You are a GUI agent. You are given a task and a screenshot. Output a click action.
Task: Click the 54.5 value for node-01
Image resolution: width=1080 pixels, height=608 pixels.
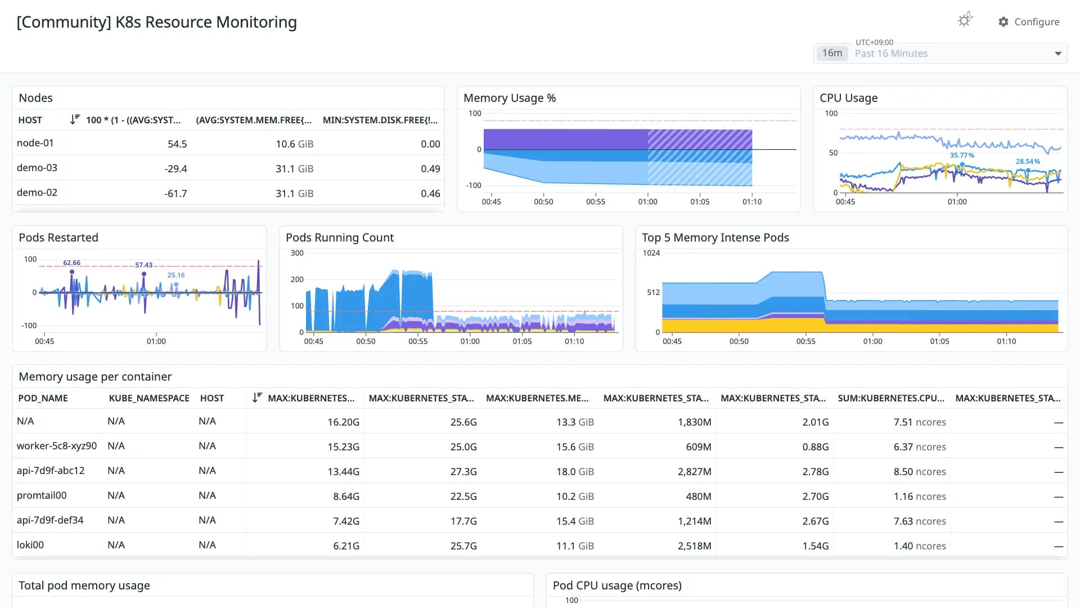click(177, 144)
